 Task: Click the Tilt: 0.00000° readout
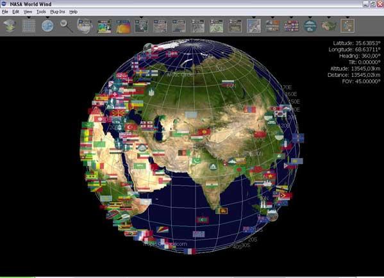(x=364, y=62)
